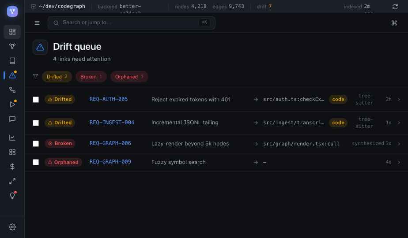Expand the REQ-INGEST-004 row chevron
The width and height of the screenshot is (408, 238).
pyautogui.click(x=399, y=123)
